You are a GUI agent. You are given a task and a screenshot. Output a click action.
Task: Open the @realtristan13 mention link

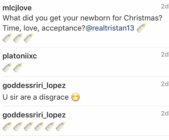(110, 28)
